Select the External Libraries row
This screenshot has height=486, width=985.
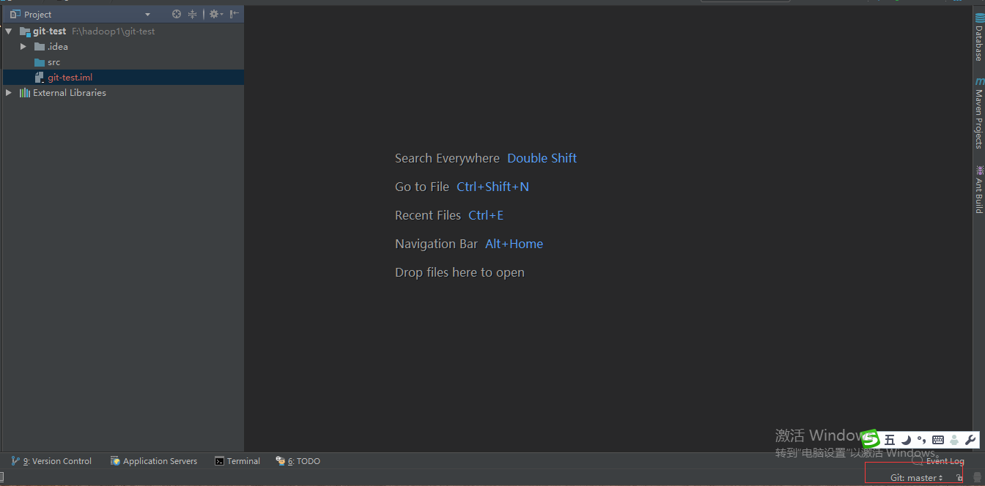coord(123,93)
